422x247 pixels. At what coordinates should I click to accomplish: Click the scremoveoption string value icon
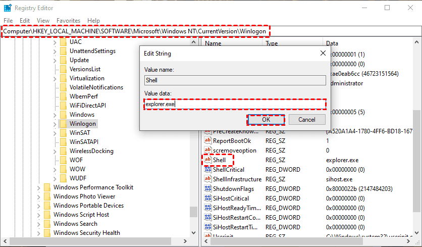pos(208,151)
